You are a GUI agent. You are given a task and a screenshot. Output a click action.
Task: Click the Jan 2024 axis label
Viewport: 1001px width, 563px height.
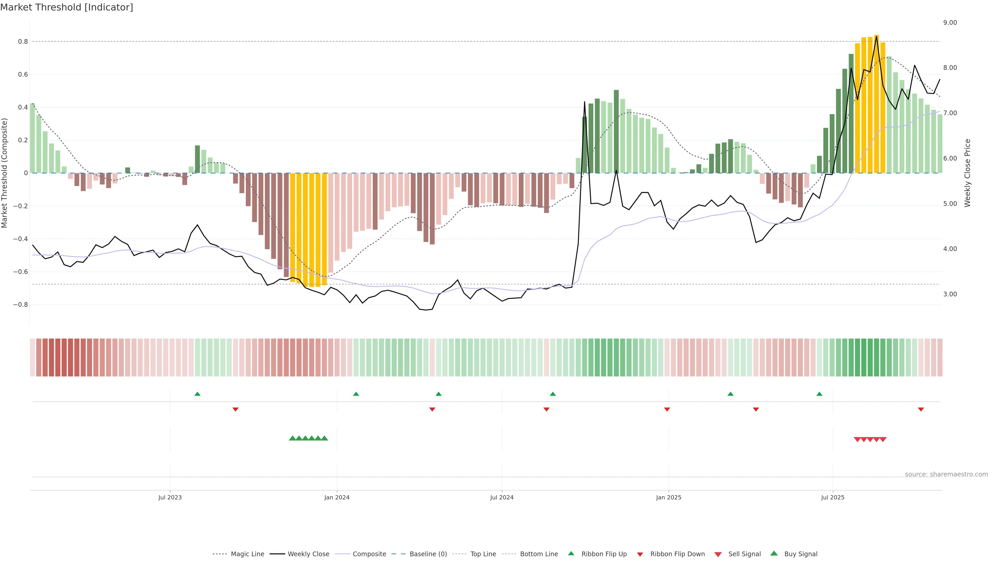point(337,497)
